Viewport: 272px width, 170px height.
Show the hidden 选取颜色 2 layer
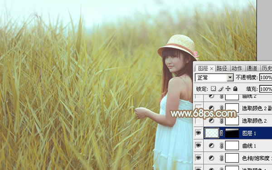click(198, 120)
